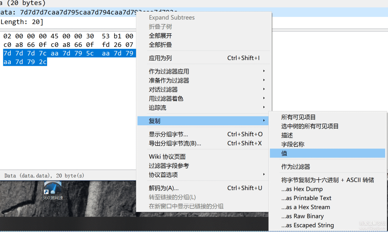Click the greyed 折叠子树 menu entry
This screenshot has height=232, width=388.
[x=203, y=26]
